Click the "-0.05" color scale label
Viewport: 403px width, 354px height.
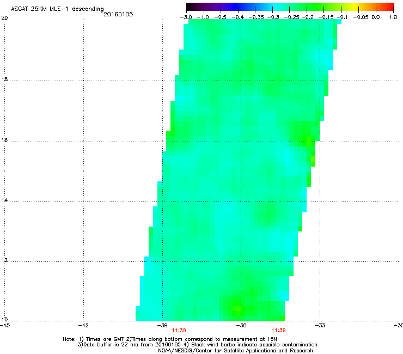[x=361, y=17]
